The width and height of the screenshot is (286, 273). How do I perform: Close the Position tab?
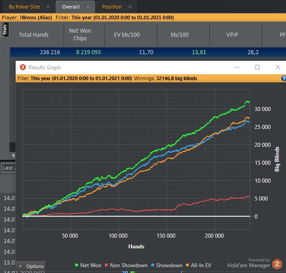130,7
